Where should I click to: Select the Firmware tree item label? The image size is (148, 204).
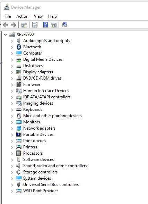[x=32, y=84]
